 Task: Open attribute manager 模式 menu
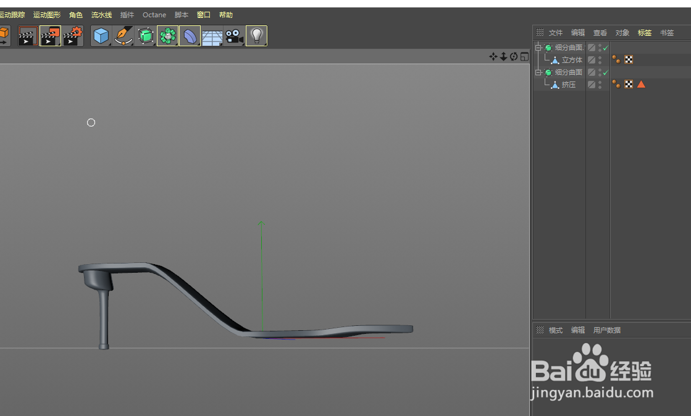(556, 330)
